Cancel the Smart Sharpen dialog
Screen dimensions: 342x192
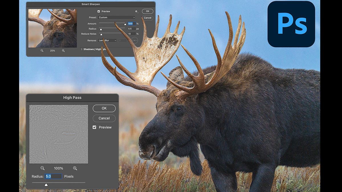147,18
